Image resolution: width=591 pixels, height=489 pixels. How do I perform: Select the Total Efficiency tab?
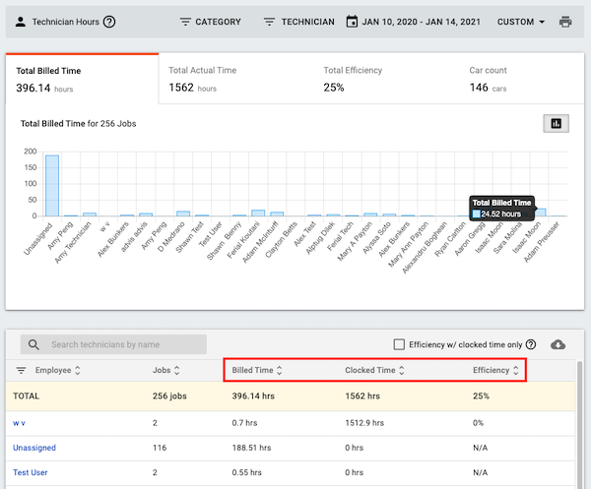tap(388, 79)
